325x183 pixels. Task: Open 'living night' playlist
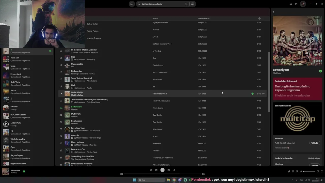tap(27, 75)
